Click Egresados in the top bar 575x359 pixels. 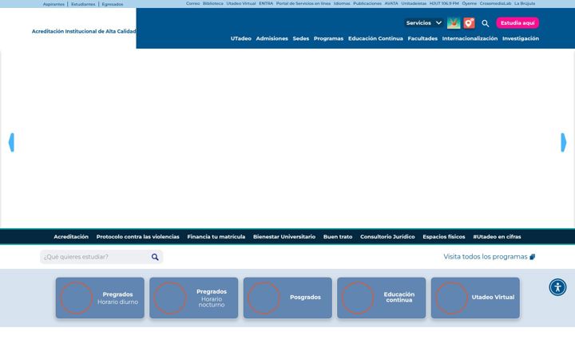tap(113, 5)
